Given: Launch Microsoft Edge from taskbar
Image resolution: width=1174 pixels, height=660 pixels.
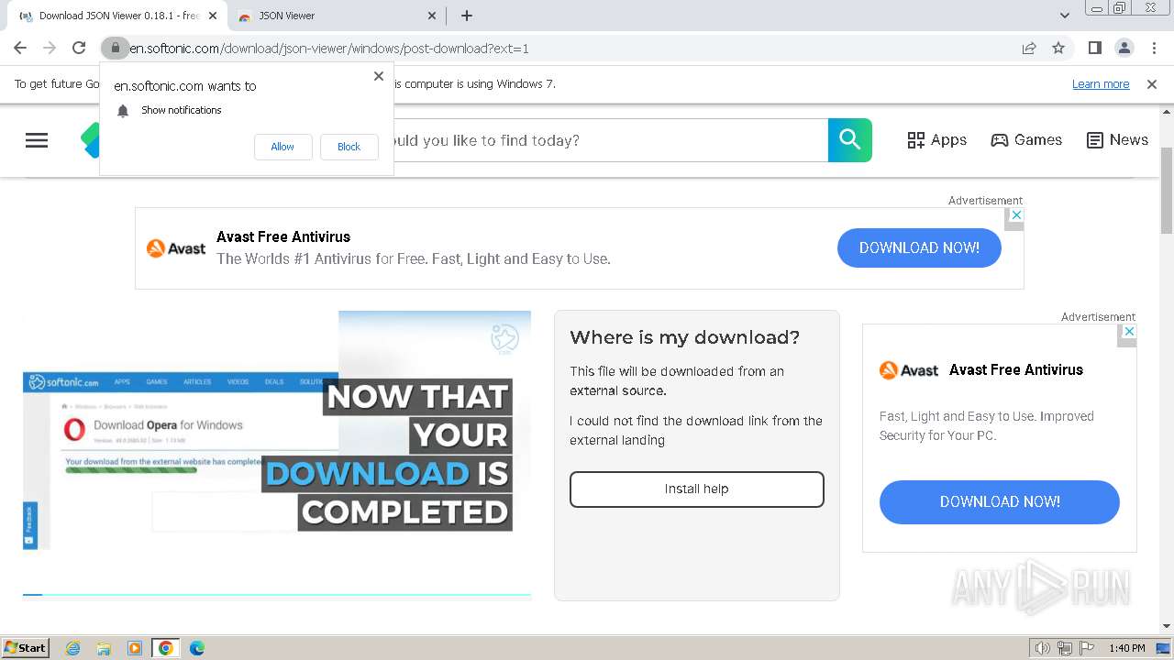Looking at the screenshot, I should click(197, 648).
